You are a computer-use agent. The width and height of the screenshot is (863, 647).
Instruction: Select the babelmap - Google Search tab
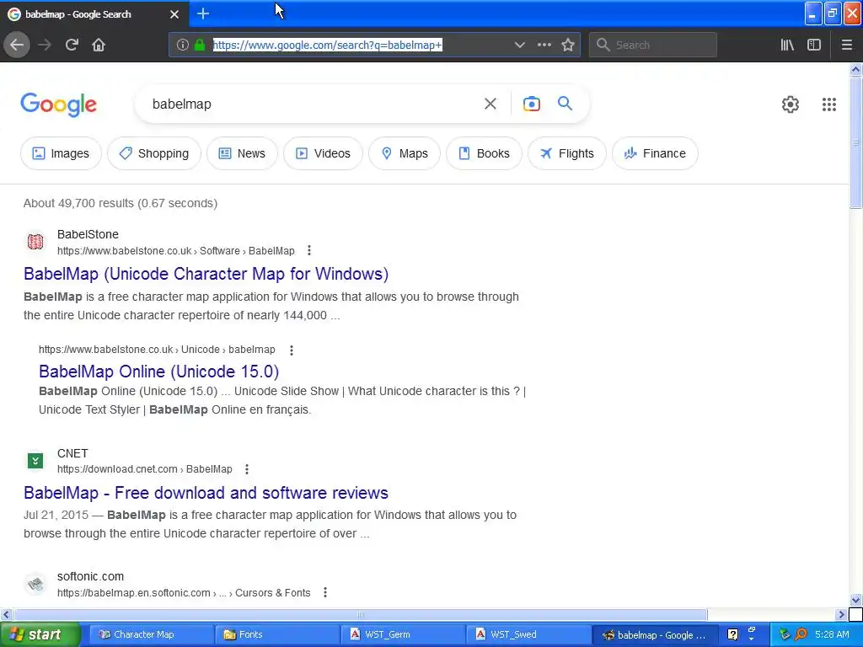[94, 14]
